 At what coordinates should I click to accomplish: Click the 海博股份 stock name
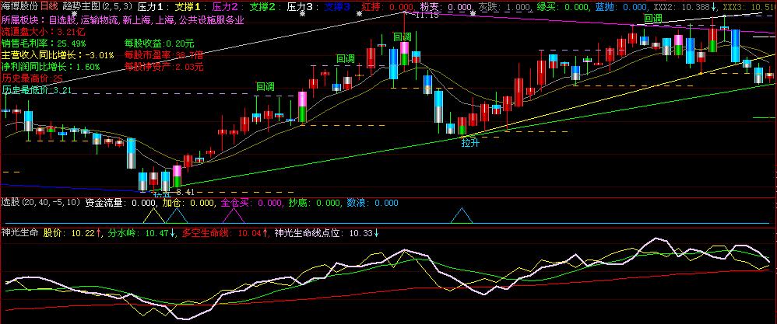coord(23,6)
